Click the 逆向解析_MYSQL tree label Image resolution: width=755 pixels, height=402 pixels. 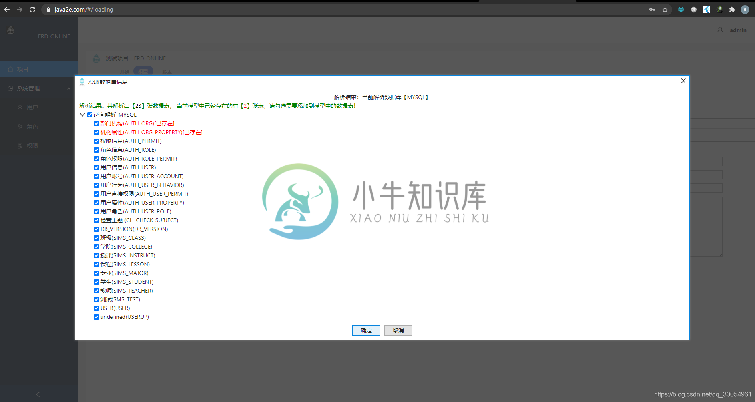pos(115,115)
